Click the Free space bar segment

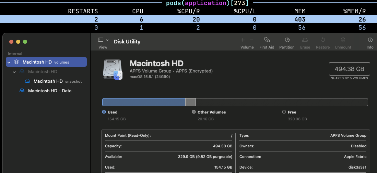click(282, 102)
